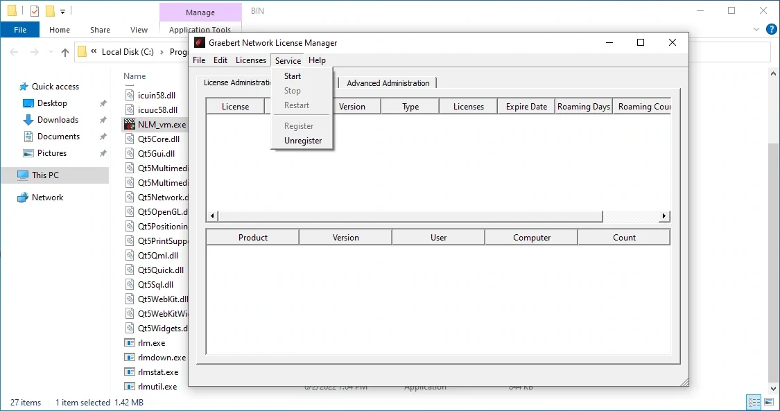Sort by the License column header
Viewport: 780px width, 411px height.
coord(235,106)
